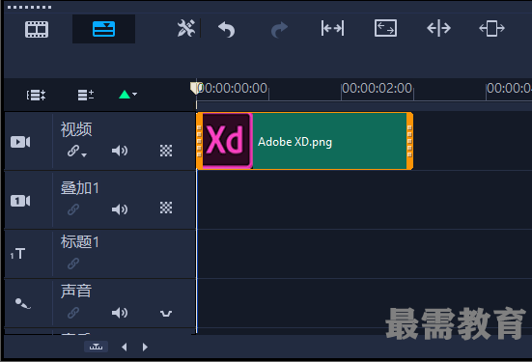Image resolution: width=532 pixels, height=362 pixels.
Task: Click the Redo arrow
Action: 279,30
